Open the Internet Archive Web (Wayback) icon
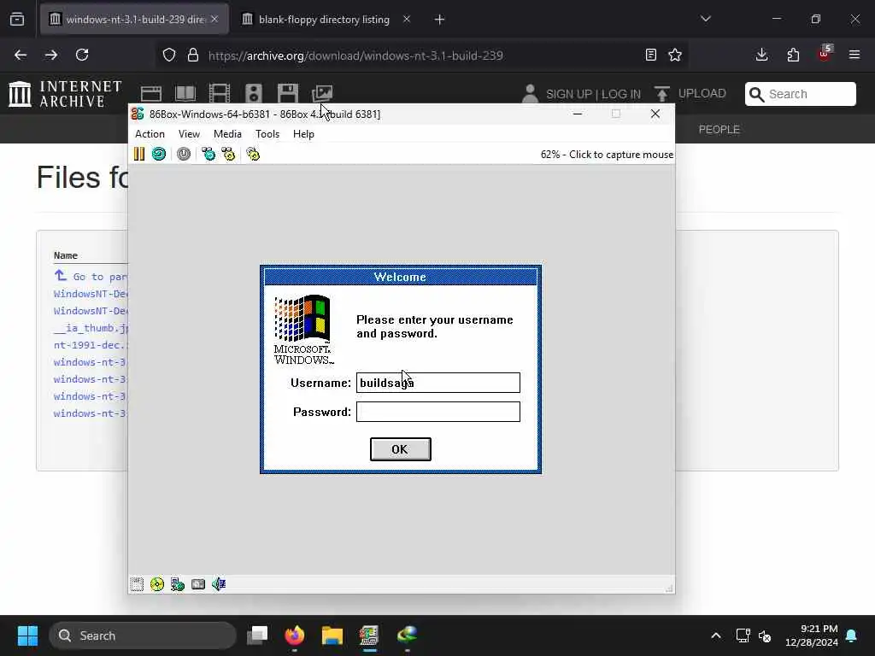 click(151, 93)
